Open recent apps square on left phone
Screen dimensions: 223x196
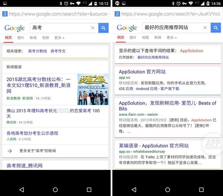coord(89,190)
